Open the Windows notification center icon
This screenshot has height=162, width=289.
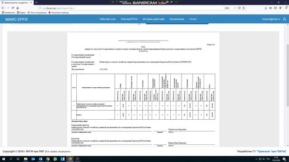284,159
